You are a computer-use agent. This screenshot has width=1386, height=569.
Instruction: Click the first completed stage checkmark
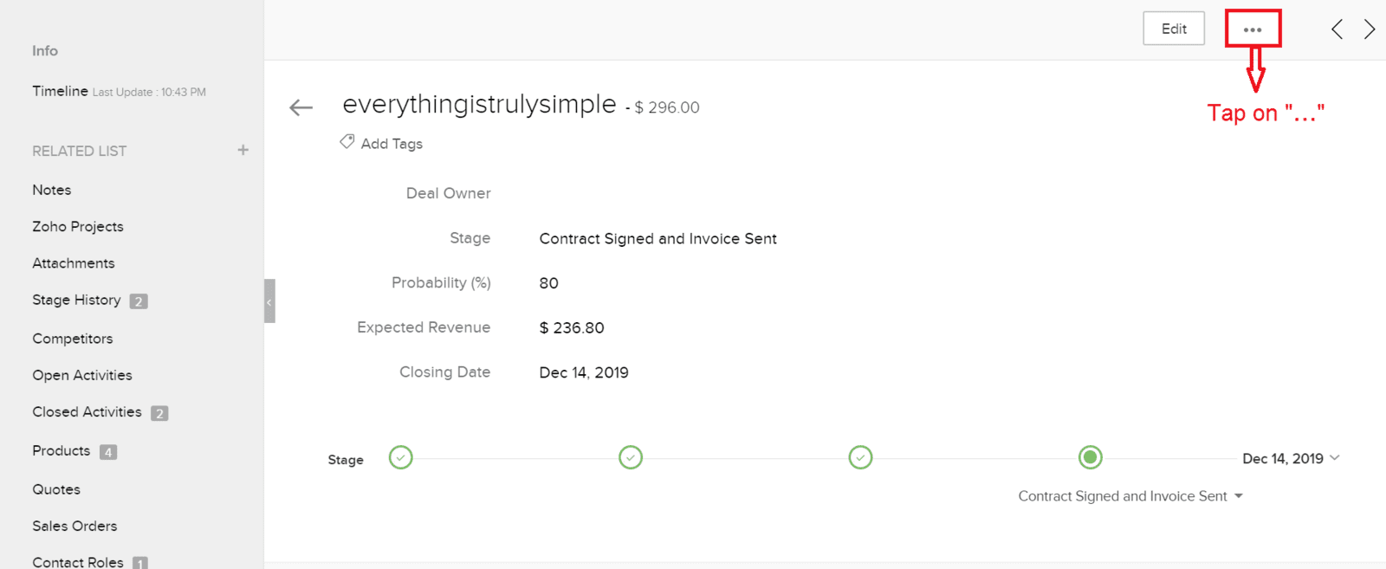(401, 457)
